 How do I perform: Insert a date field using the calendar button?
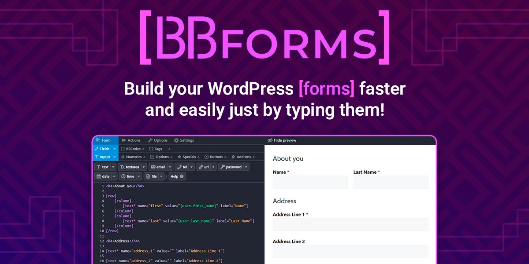(102, 176)
